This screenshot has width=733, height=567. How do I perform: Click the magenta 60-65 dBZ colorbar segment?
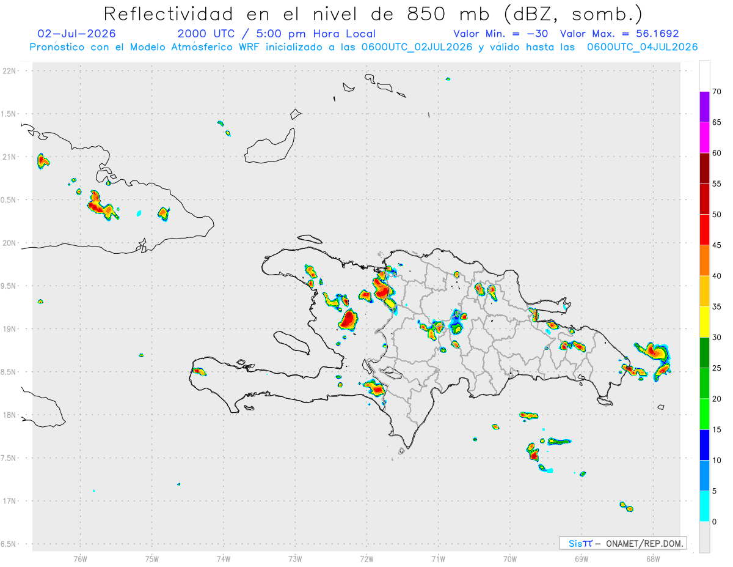point(704,137)
